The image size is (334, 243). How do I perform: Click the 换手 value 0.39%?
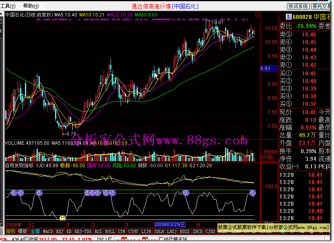309,151
